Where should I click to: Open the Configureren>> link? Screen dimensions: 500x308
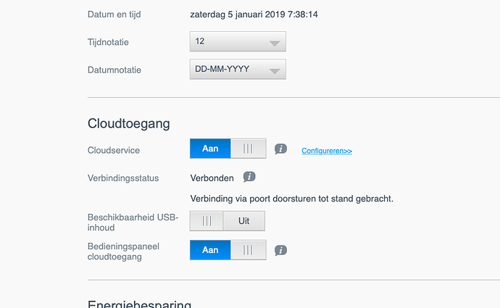point(327,151)
